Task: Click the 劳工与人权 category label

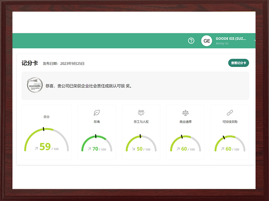Action: tap(141, 122)
